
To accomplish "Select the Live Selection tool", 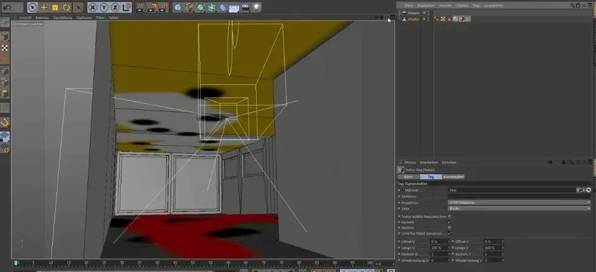I will [33, 7].
